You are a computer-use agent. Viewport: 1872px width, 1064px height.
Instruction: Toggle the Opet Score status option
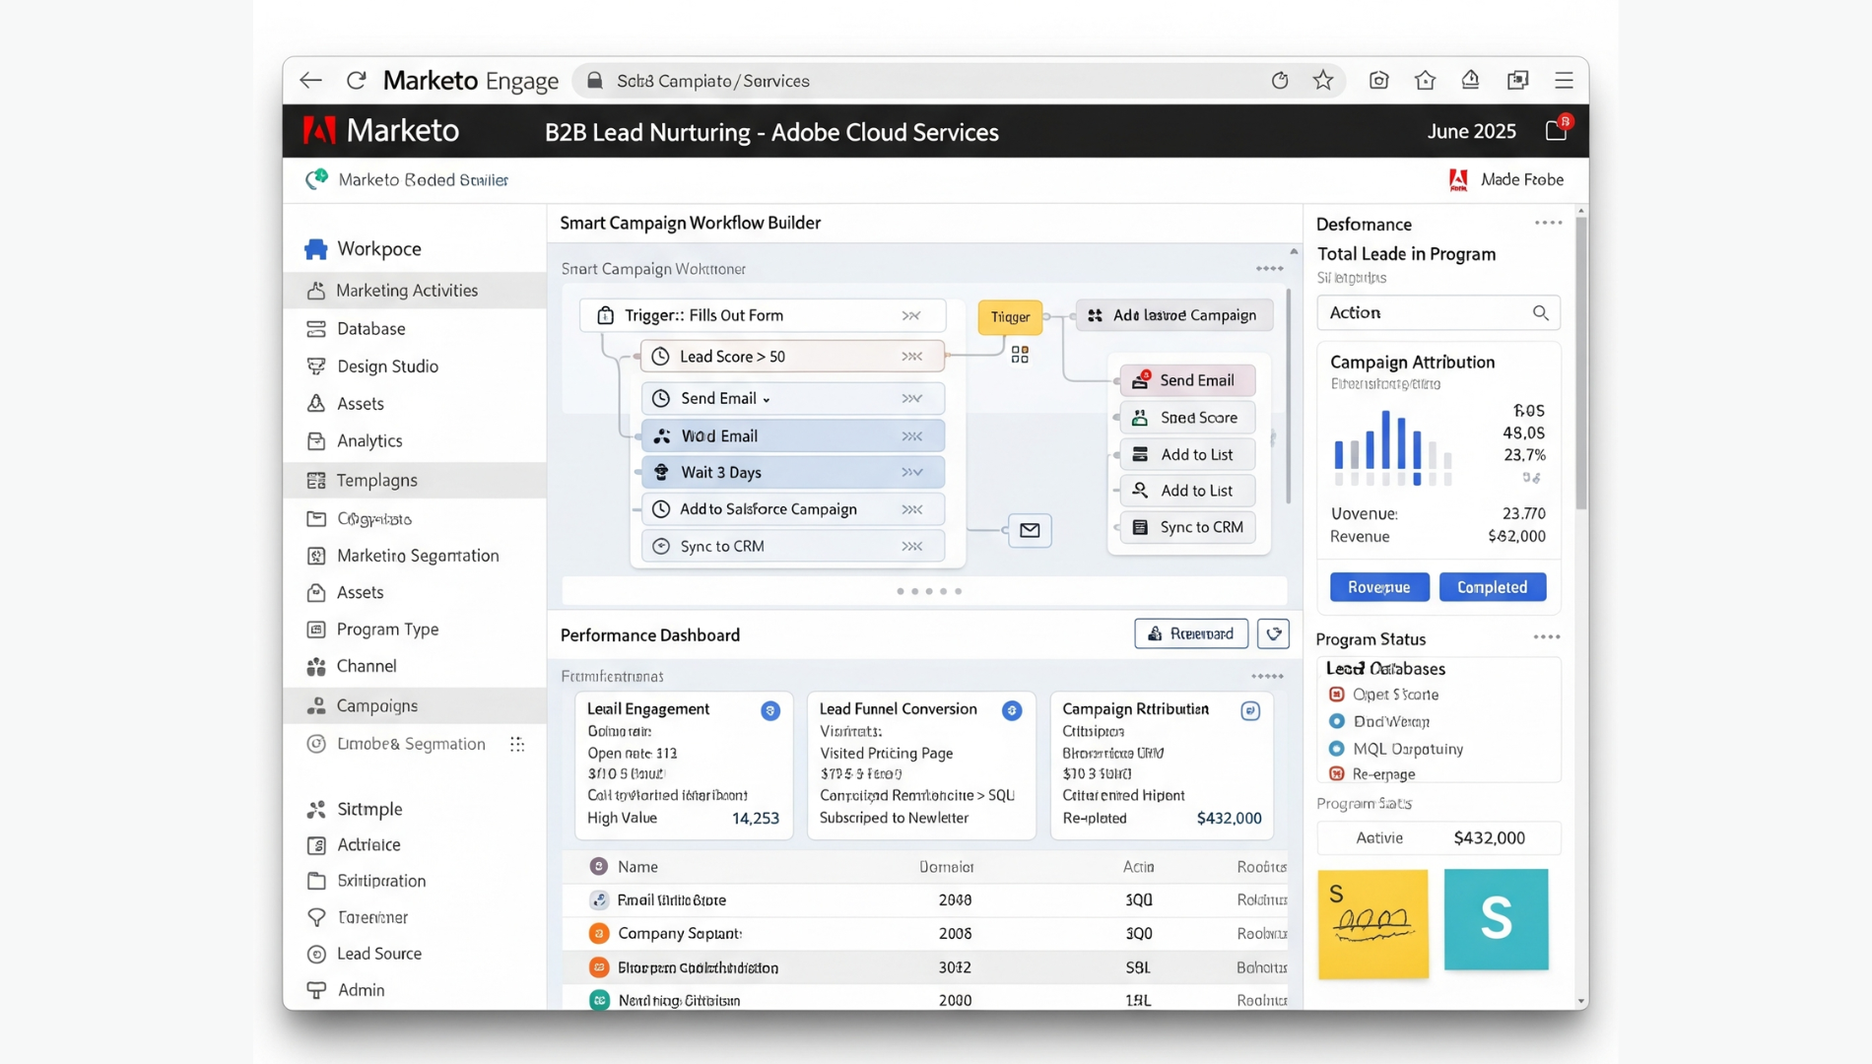coord(1337,695)
